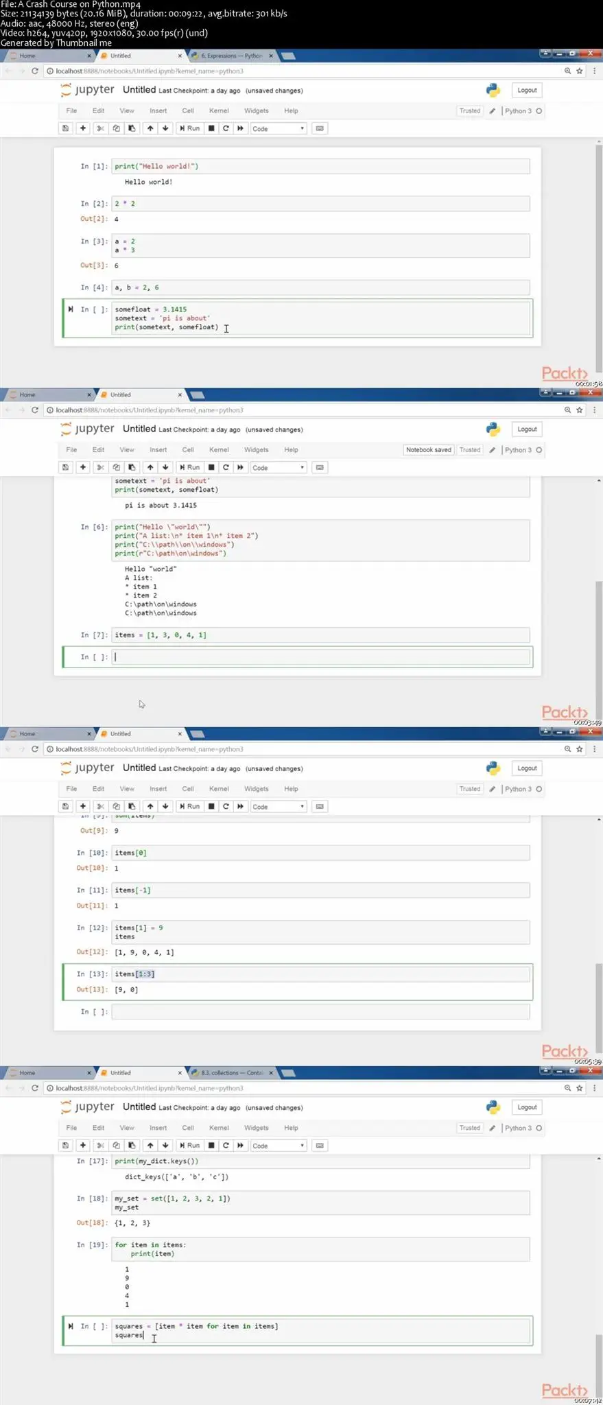Viewport: 603px width, 1405px height.
Task: Click the paste cells icon in bottom frame toolbar
Action: tap(132, 1145)
